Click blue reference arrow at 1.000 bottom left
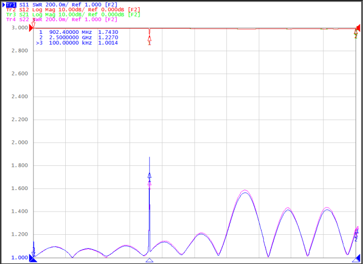Viewport: 363px width, 264px height. click(x=33, y=258)
